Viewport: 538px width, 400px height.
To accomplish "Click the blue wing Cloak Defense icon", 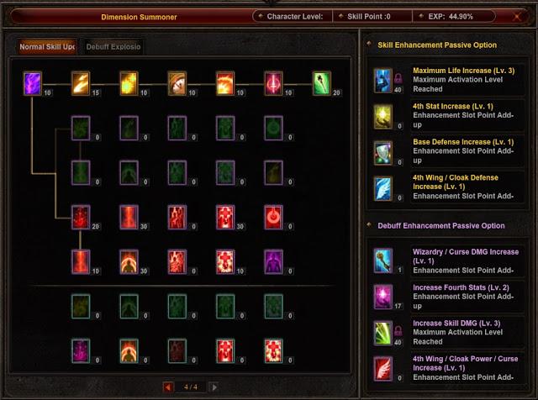I will 383,188.
